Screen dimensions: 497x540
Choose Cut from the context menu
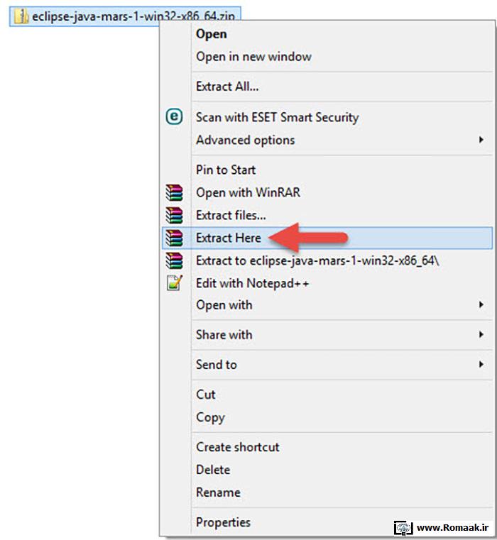pyautogui.click(x=327, y=395)
